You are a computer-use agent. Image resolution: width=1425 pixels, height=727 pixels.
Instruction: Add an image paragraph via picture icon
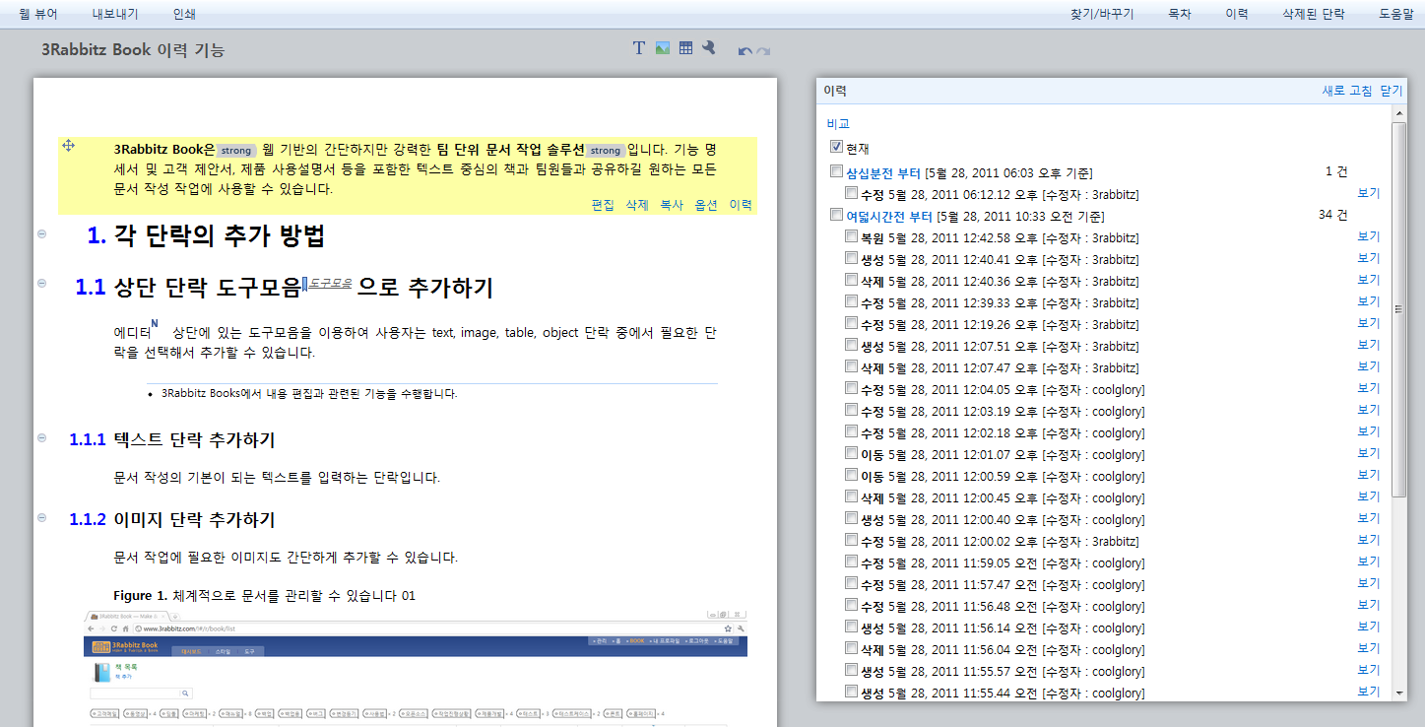click(x=663, y=47)
